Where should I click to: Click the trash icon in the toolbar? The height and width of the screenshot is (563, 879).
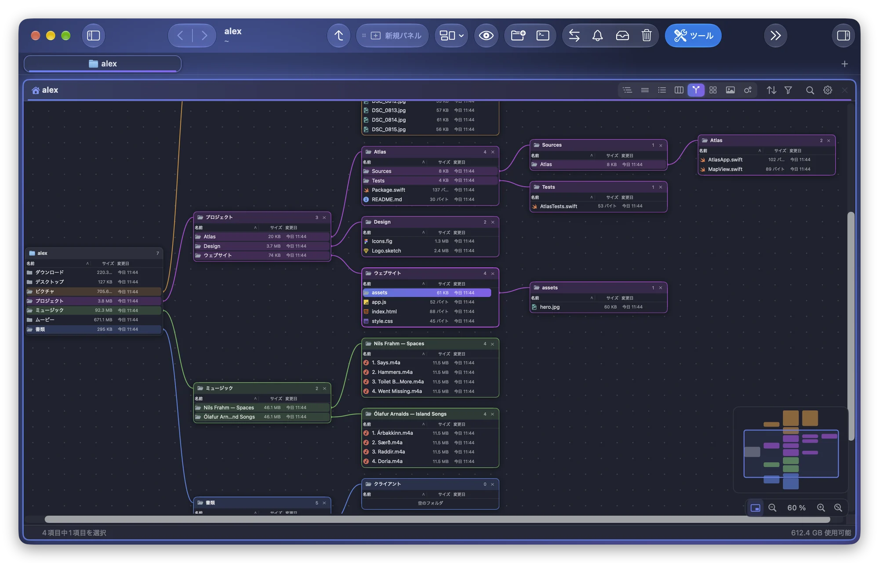point(646,36)
